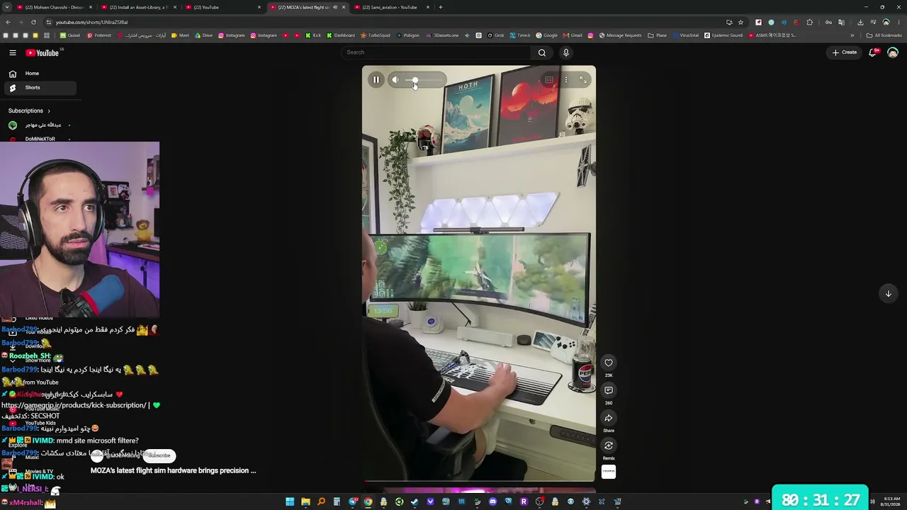Open a new browser tab
The height and width of the screenshot is (510, 907).
[x=441, y=7]
